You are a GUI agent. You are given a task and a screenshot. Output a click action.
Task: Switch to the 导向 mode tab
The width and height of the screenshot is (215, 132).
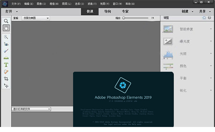coord(107,11)
